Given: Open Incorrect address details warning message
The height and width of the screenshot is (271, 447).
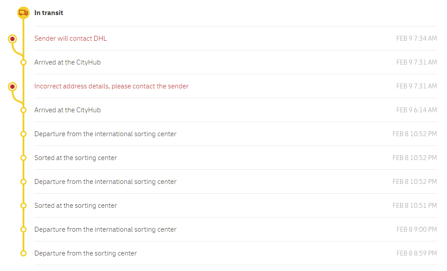Looking at the screenshot, I should (112, 86).
